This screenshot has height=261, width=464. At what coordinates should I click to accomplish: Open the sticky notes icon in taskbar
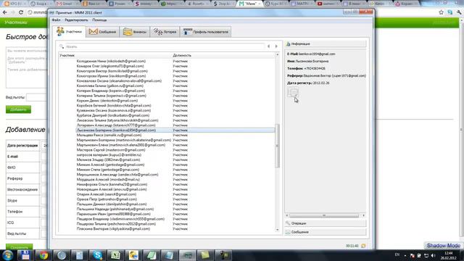205,255
